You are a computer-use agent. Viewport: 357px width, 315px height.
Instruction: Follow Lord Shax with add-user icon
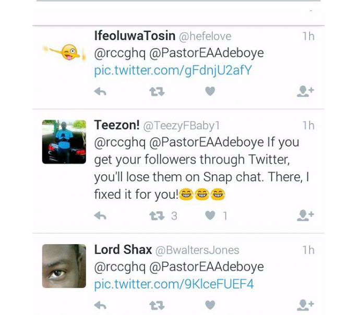tap(305, 305)
